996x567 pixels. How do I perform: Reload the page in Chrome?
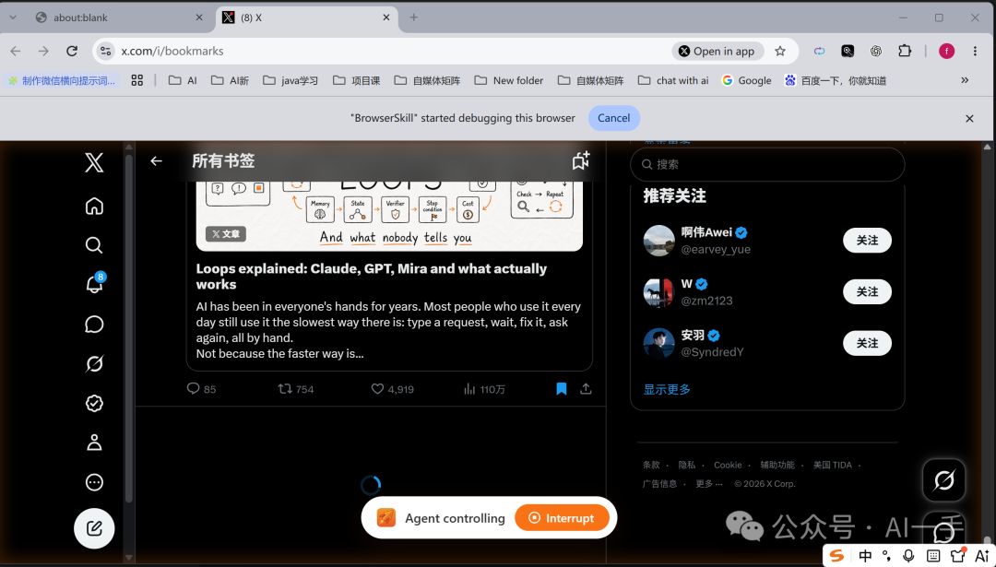tap(72, 51)
